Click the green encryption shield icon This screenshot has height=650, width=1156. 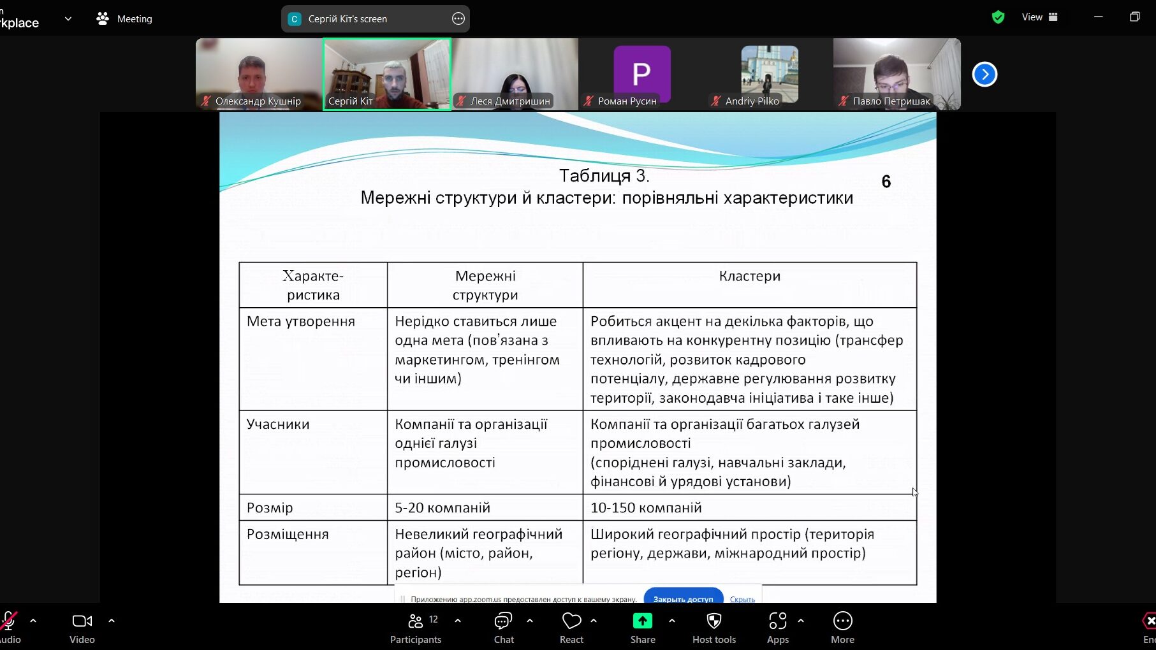coord(998,17)
